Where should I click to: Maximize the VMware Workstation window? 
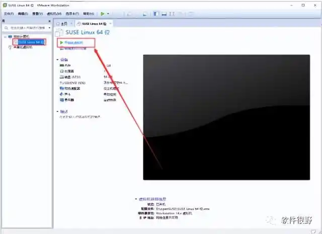(x=303, y=5)
